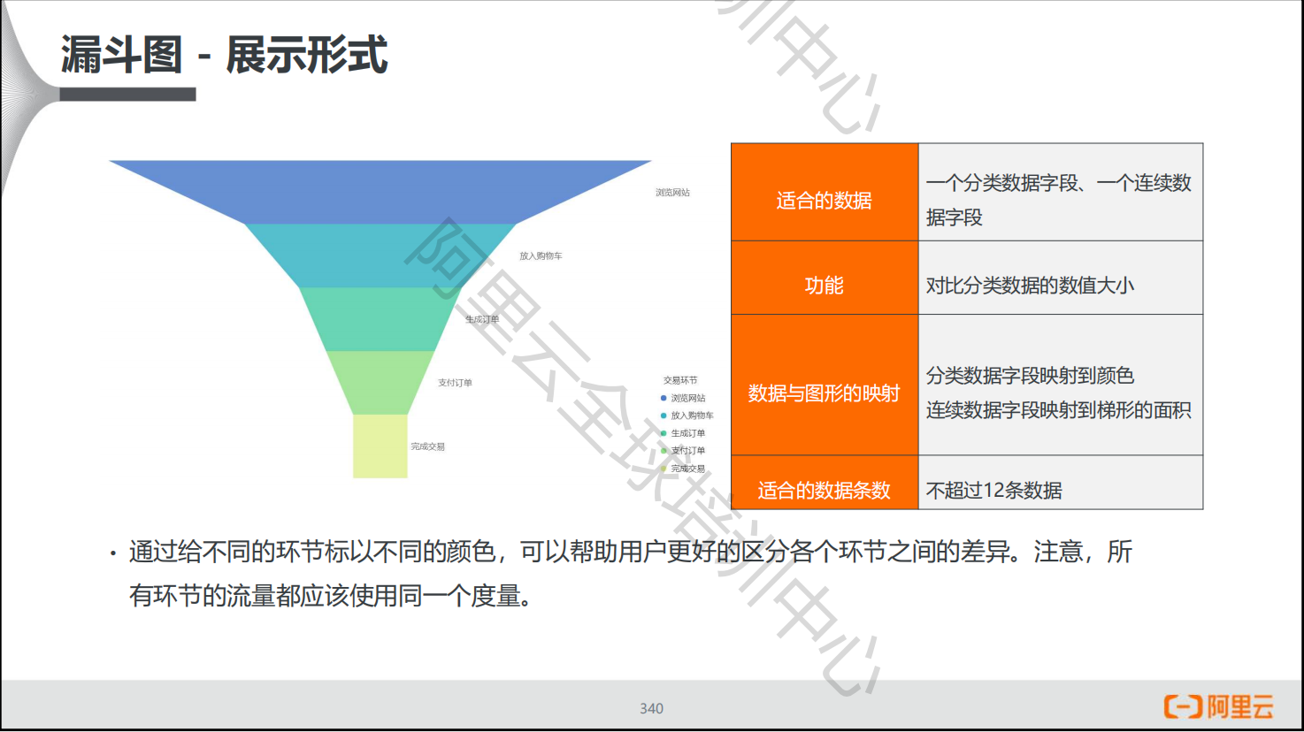Click the green legend dot for 生成订单
Image resolution: width=1304 pixels, height=732 pixels.
click(x=664, y=433)
